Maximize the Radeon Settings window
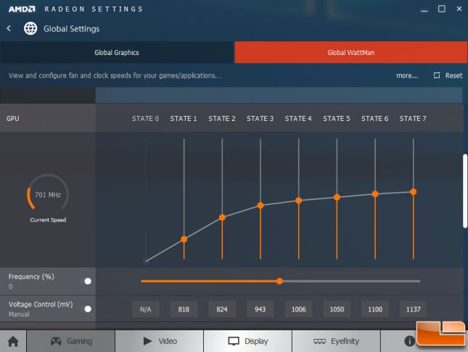This screenshot has width=468, height=352. [x=442, y=9]
